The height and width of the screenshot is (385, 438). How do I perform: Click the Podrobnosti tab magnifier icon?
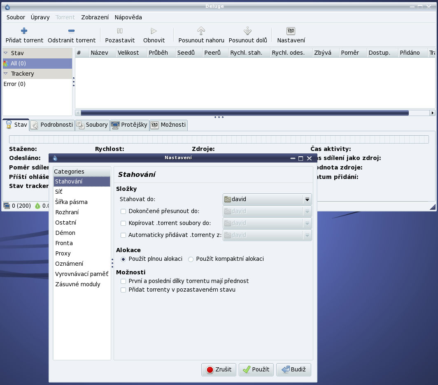coord(35,125)
